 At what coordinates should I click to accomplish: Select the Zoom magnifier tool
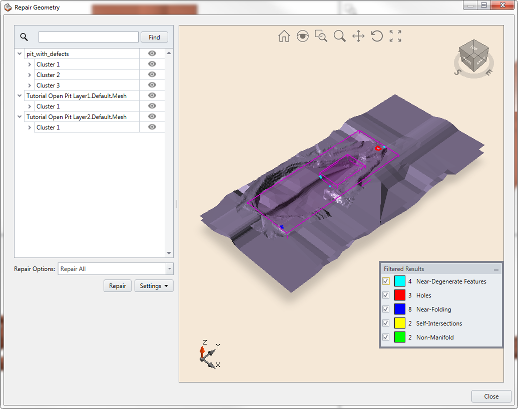point(340,36)
